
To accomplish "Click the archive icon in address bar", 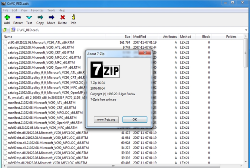I will (13, 30).
